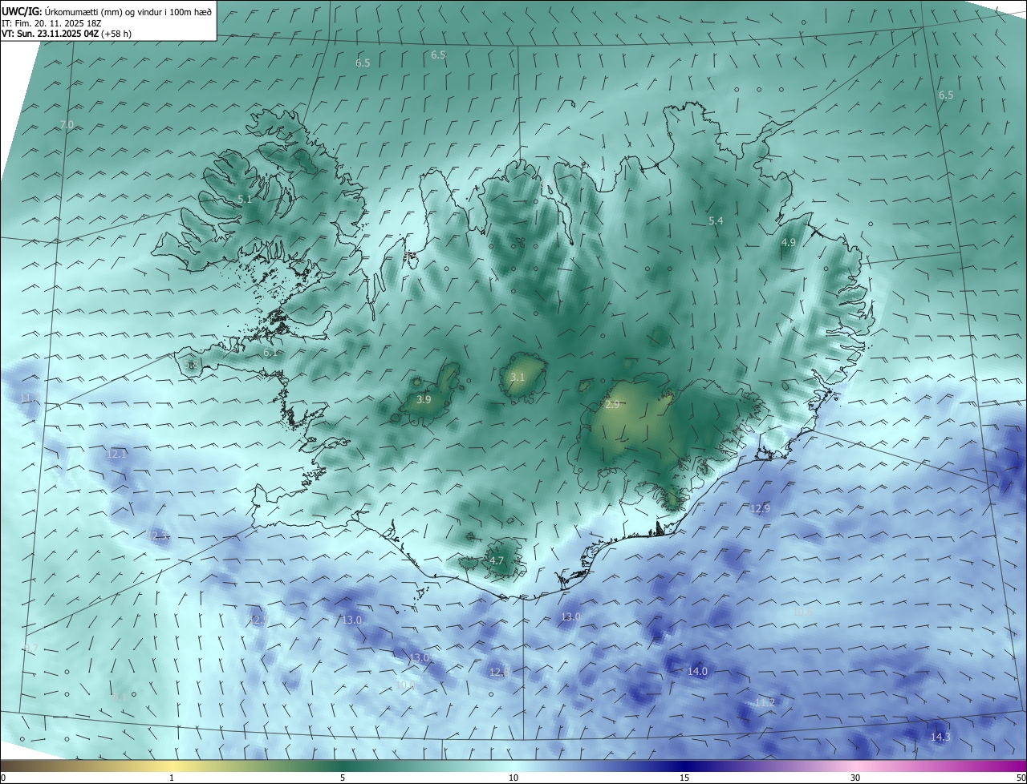Click the 7.0 value label

pyautogui.click(x=67, y=125)
